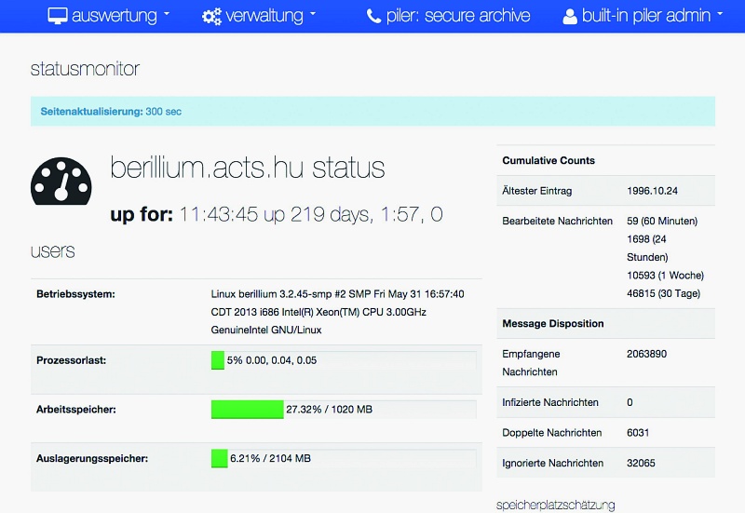Viewport: 745px width, 513px height.
Task: Click Seitenaktualisierung: 300 sec notice
Action: (372, 111)
